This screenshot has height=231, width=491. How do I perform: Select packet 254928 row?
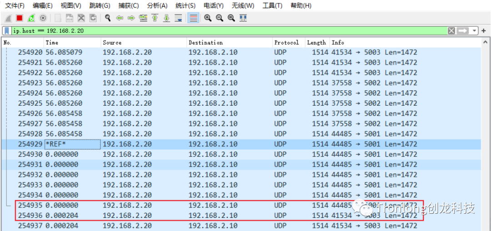pos(241,134)
